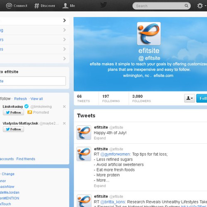The height and width of the screenshot is (207, 207).
Task: Click the chevron under the row ending 'es'
Action: point(65,58)
